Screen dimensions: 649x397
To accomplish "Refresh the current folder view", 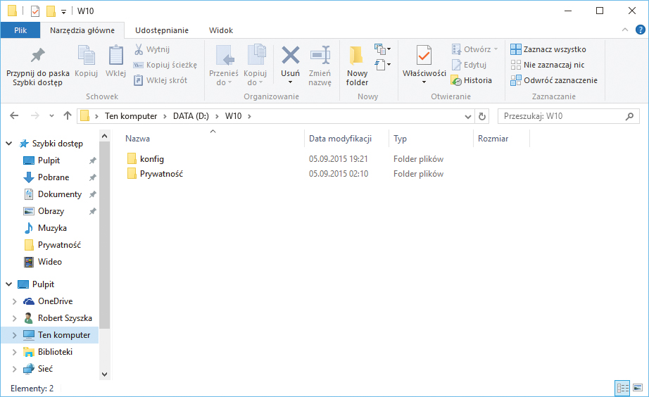I will [x=482, y=116].
